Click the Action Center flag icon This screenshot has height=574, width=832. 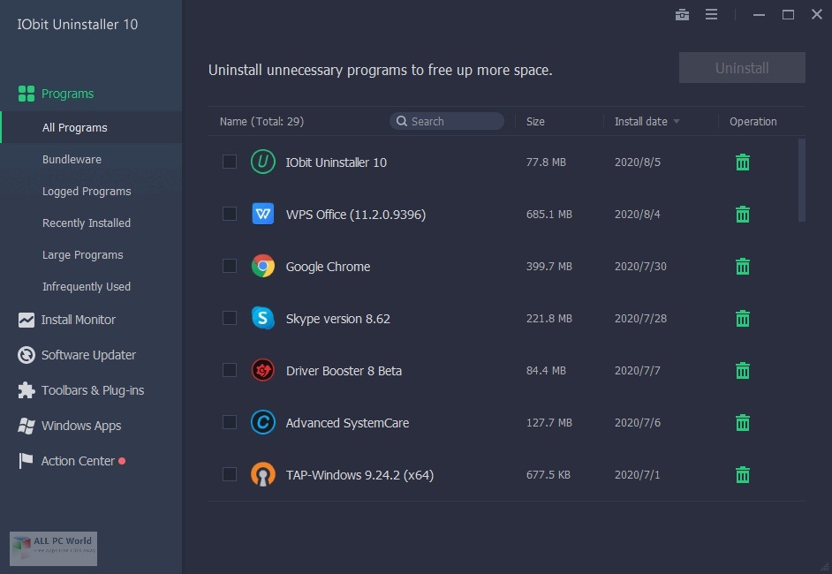coord(26,461)
